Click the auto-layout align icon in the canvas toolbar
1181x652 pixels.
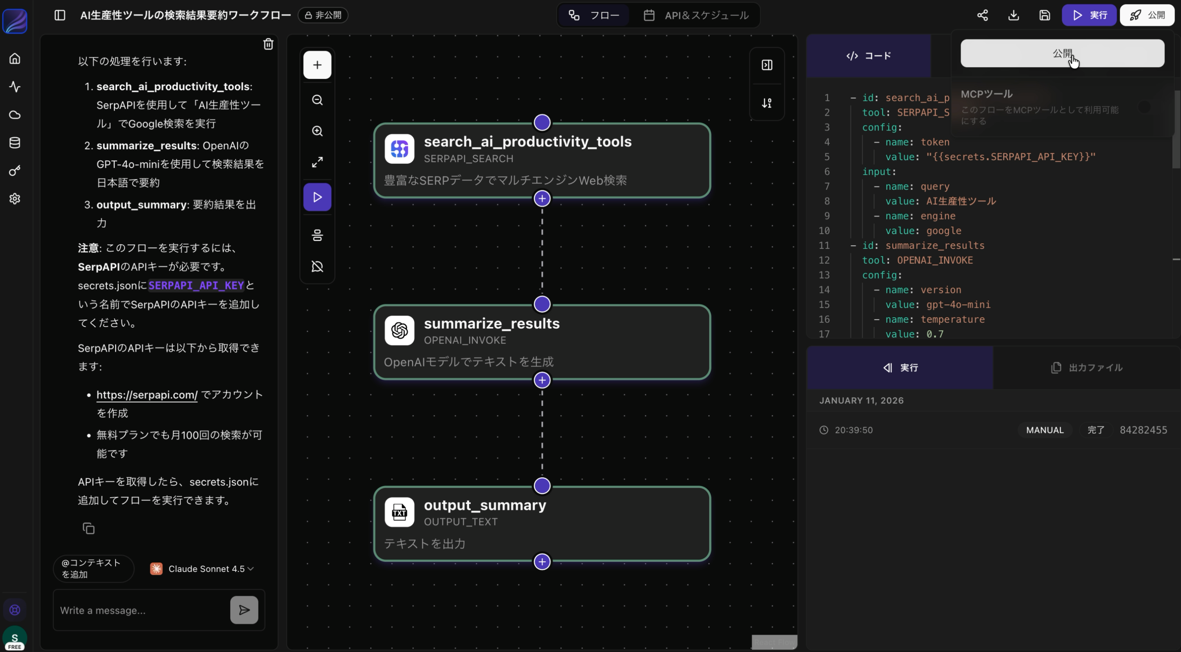click(317, 235)
